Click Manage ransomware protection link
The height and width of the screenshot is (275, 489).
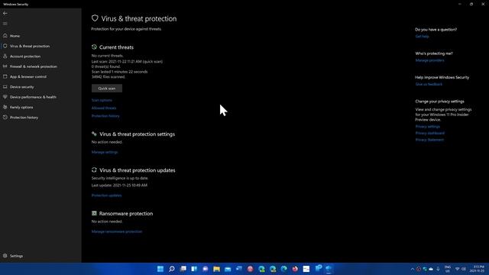tap(117, 231)
